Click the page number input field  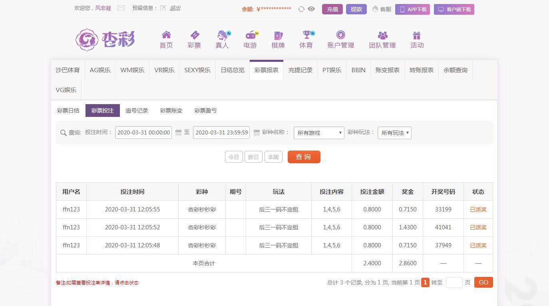click(454, 282)
